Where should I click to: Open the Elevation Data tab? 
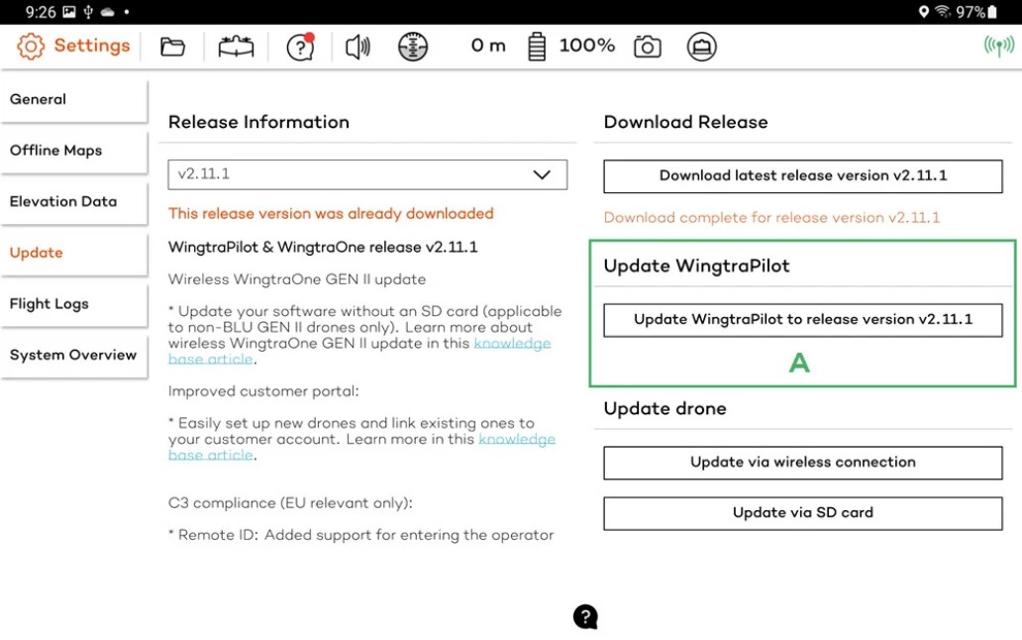click(74, 201)
